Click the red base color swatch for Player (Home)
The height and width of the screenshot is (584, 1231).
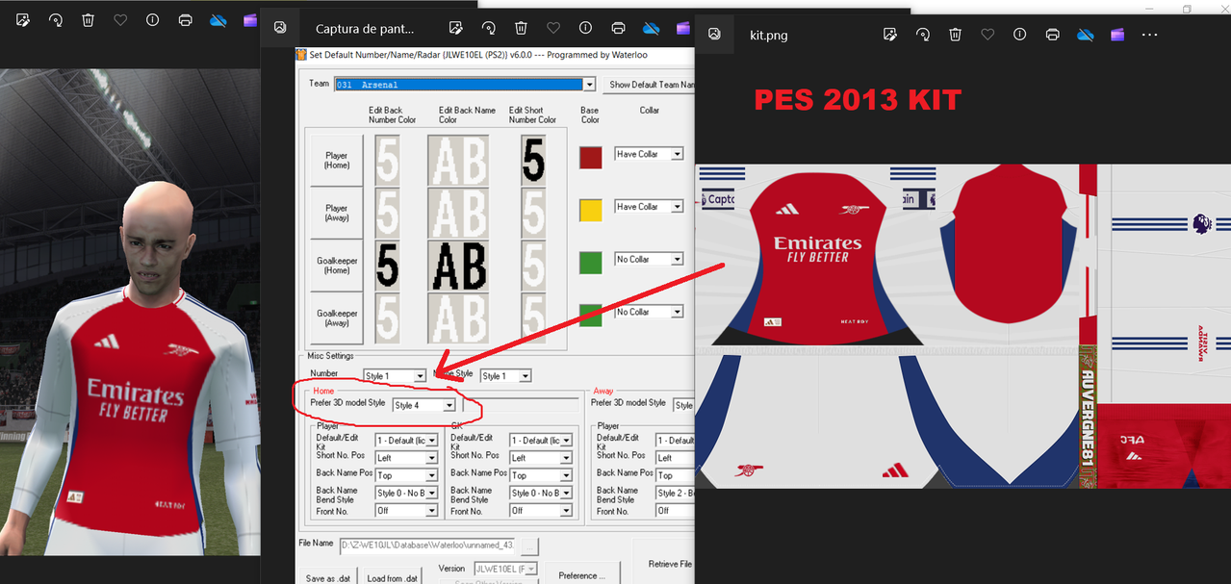click(x=591, y=158)
